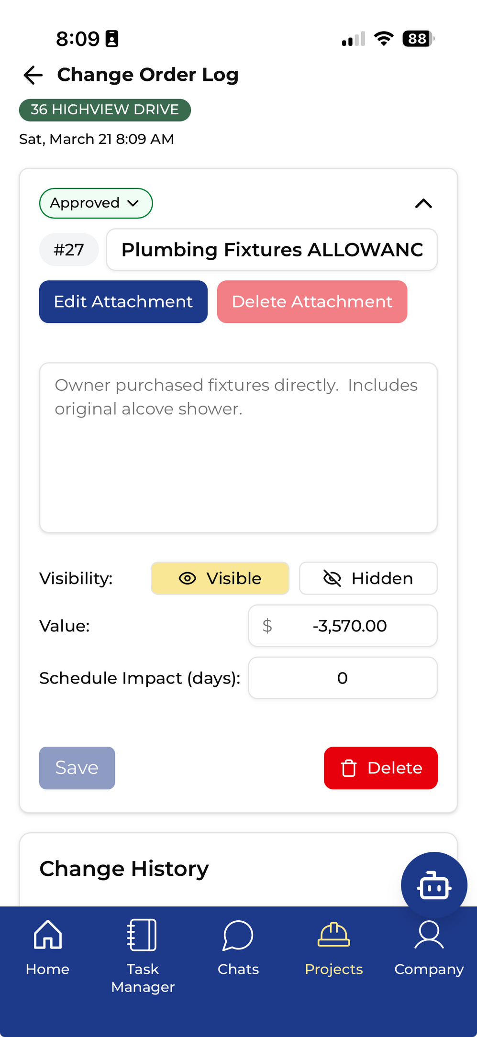Click the Delete Attachment button
The image size is (477, 1037).
tap(312, 302)
